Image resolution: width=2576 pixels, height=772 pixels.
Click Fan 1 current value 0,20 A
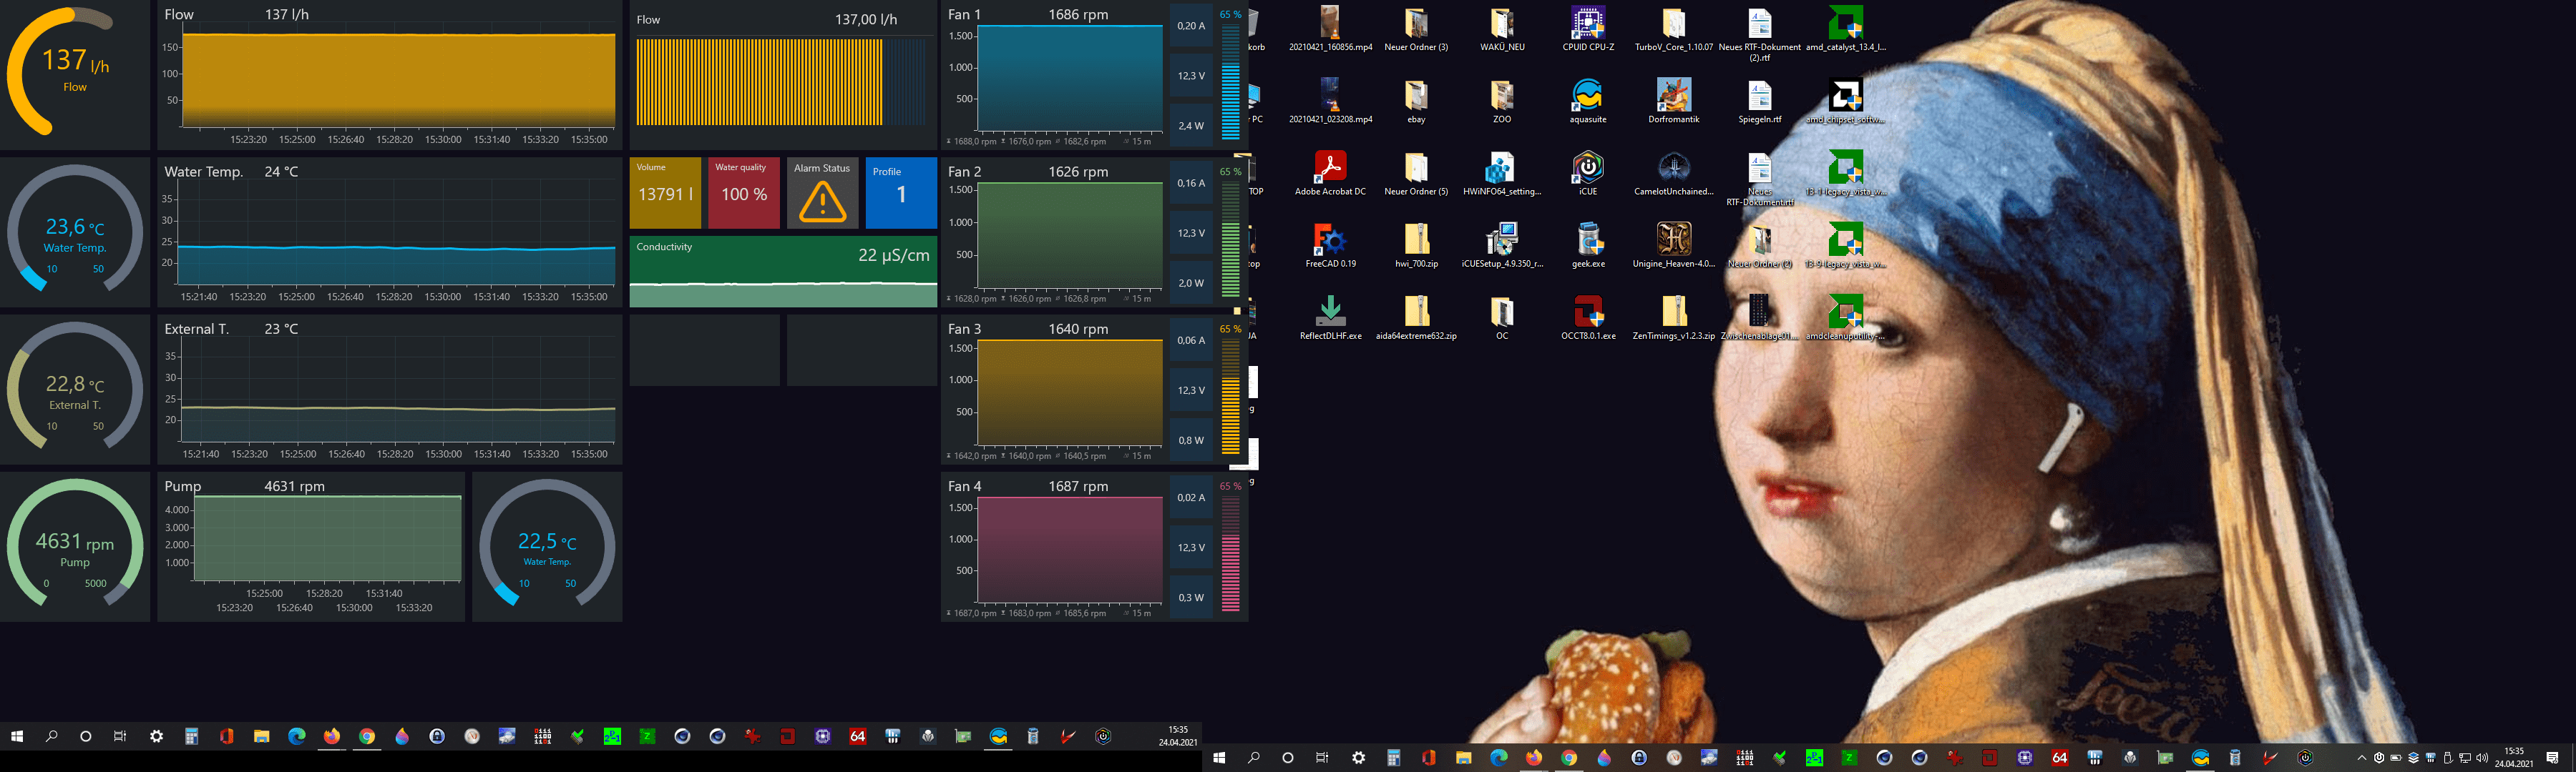(1191, 26)
